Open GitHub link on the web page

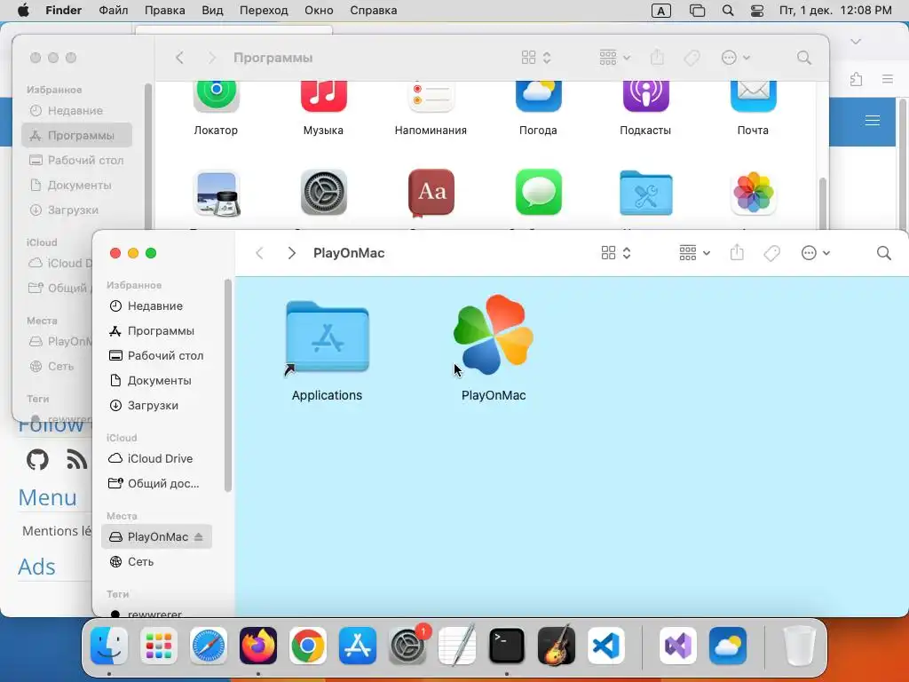coord(37,460)
